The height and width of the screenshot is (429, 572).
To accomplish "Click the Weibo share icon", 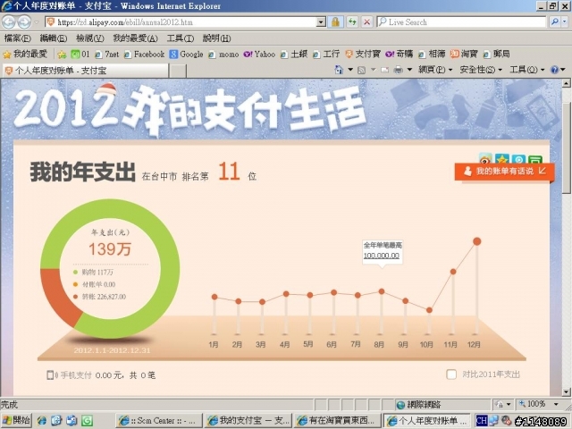I will click(x=485, y=159).
